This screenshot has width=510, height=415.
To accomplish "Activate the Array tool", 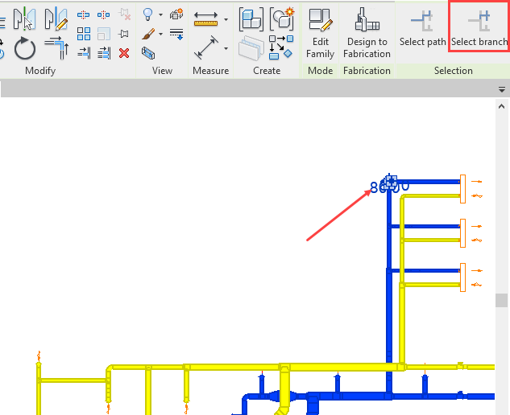I will pyautogui.click(x=84, y=34).
